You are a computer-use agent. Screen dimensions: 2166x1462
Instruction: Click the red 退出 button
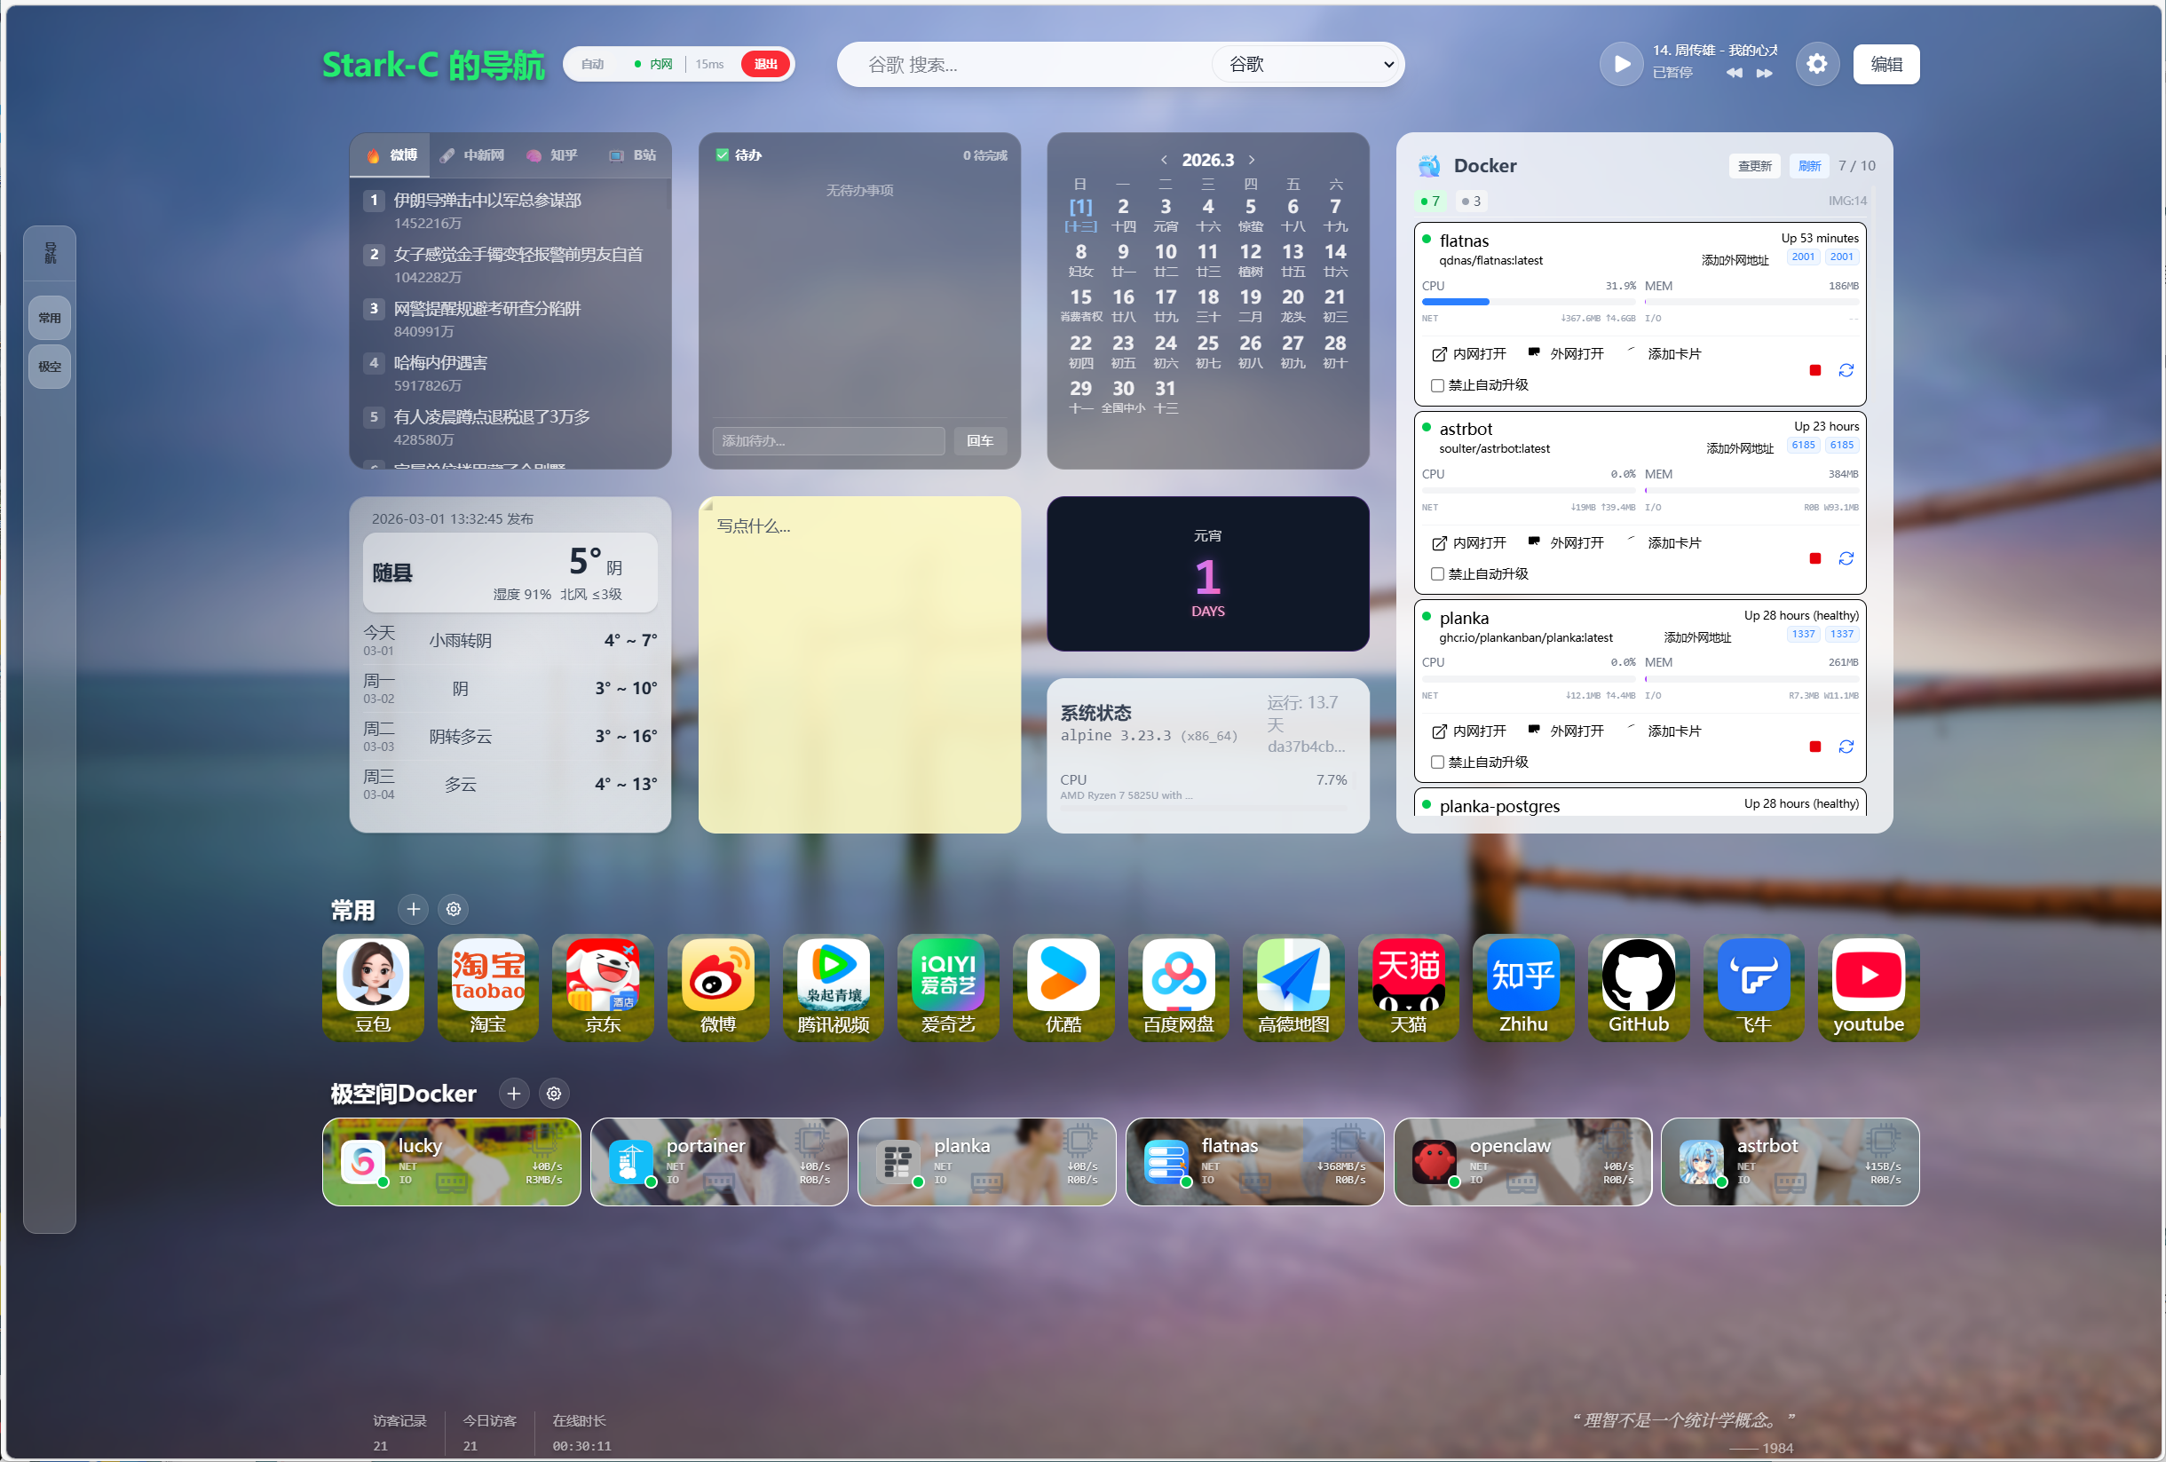click(765, 64)
